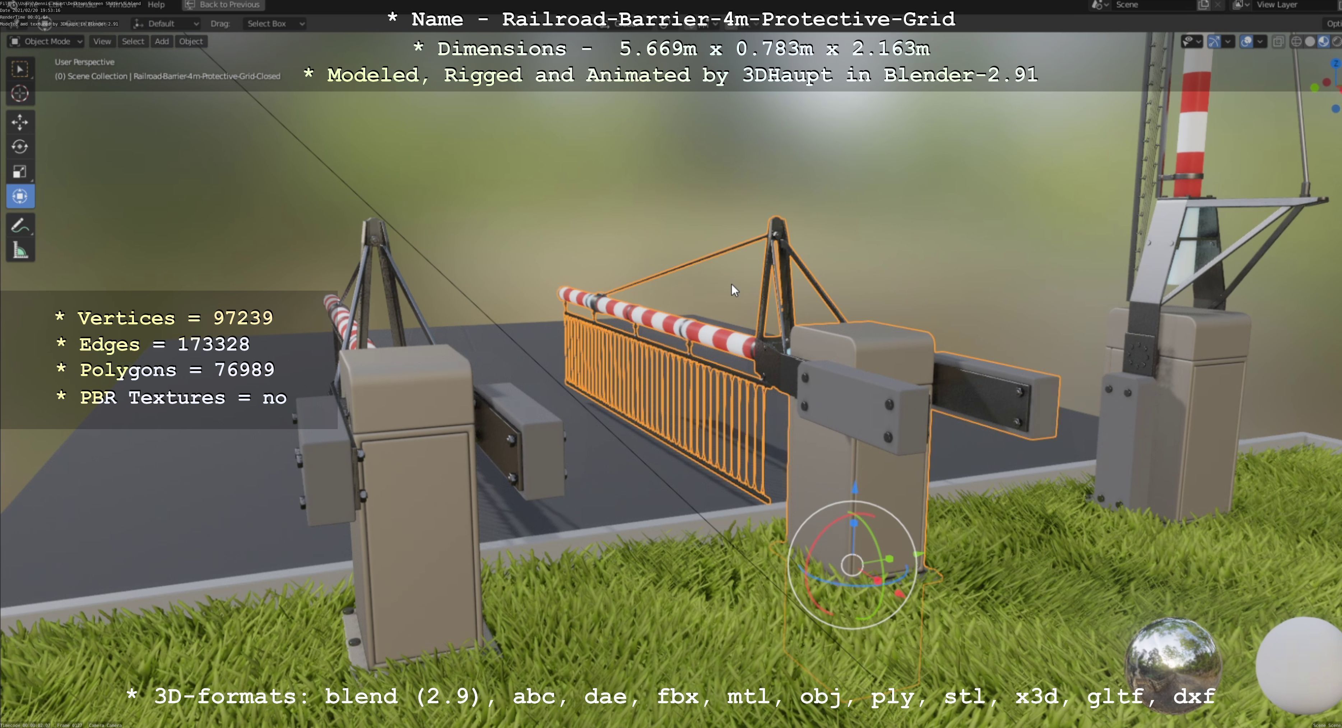Image resolution: width=1342 pixels, height=728 pixels.
Task: Click the Z axis on navigation gizmo
Action: [x=1336, y=64]
